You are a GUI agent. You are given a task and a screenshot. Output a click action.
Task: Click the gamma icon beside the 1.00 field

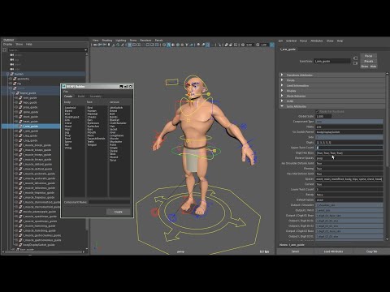click(258, 45)
